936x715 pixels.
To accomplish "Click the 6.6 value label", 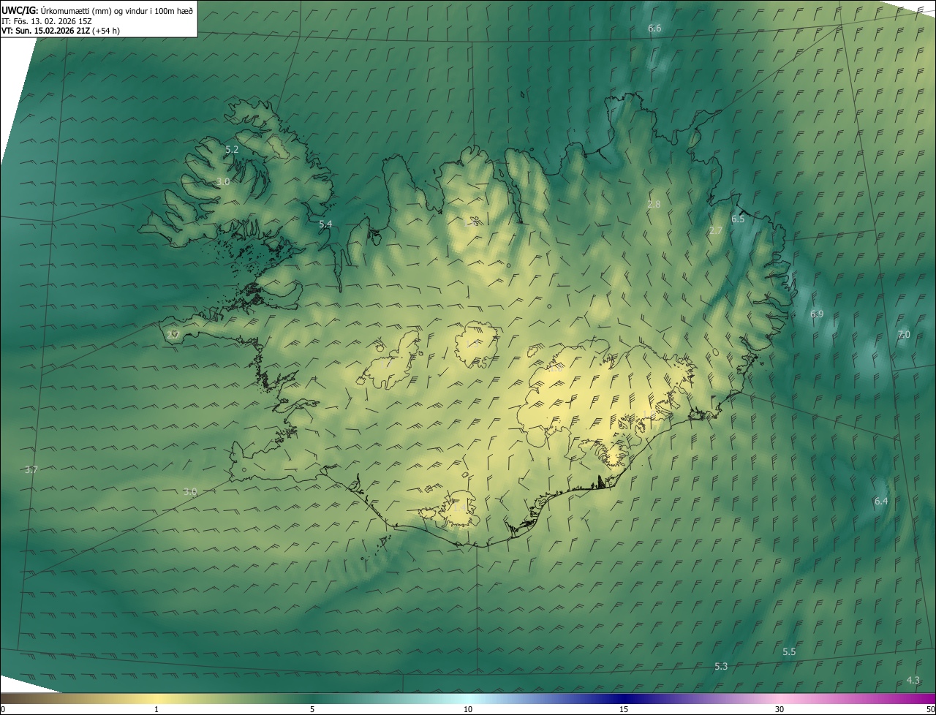I will [x=654, y=29].
